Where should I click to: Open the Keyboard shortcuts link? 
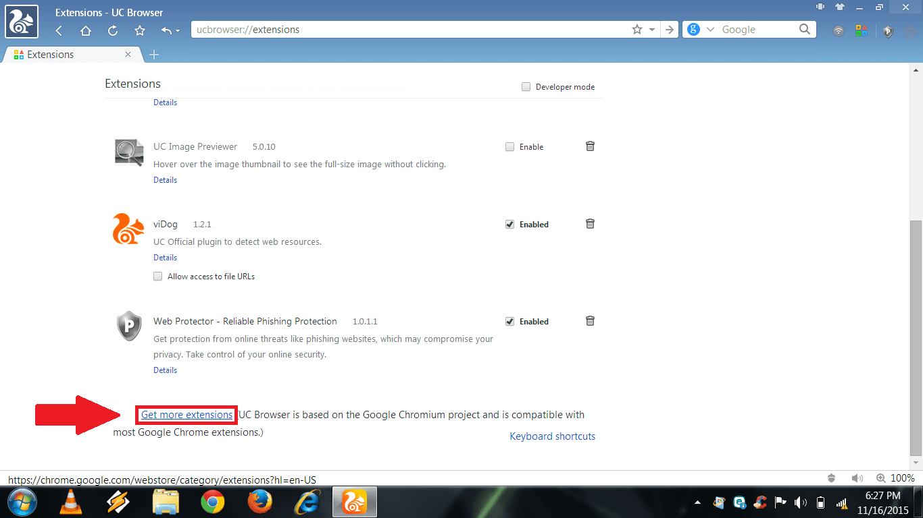point(553,436)
